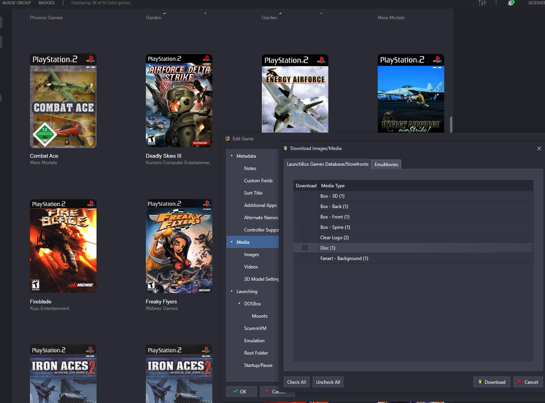
Task: Cancel the Download Images/Media dialog
Action: [x=528, y=382]
